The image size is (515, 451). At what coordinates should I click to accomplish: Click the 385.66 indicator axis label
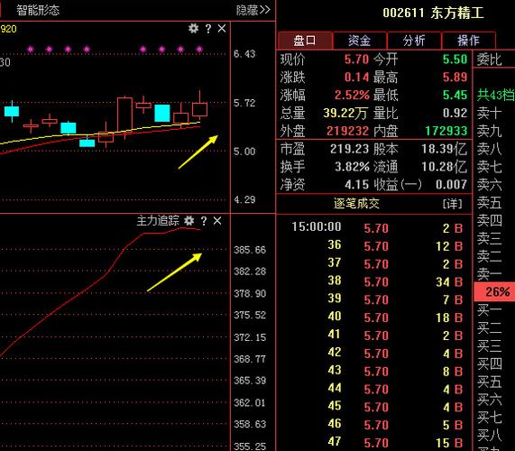250,250
